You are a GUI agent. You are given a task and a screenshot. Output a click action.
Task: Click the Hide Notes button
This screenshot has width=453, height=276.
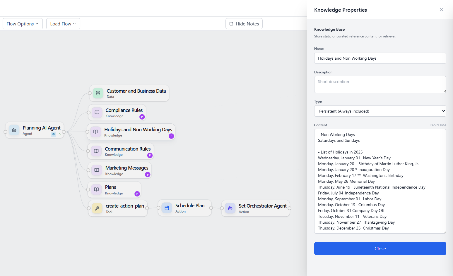(x=244, y=24)
